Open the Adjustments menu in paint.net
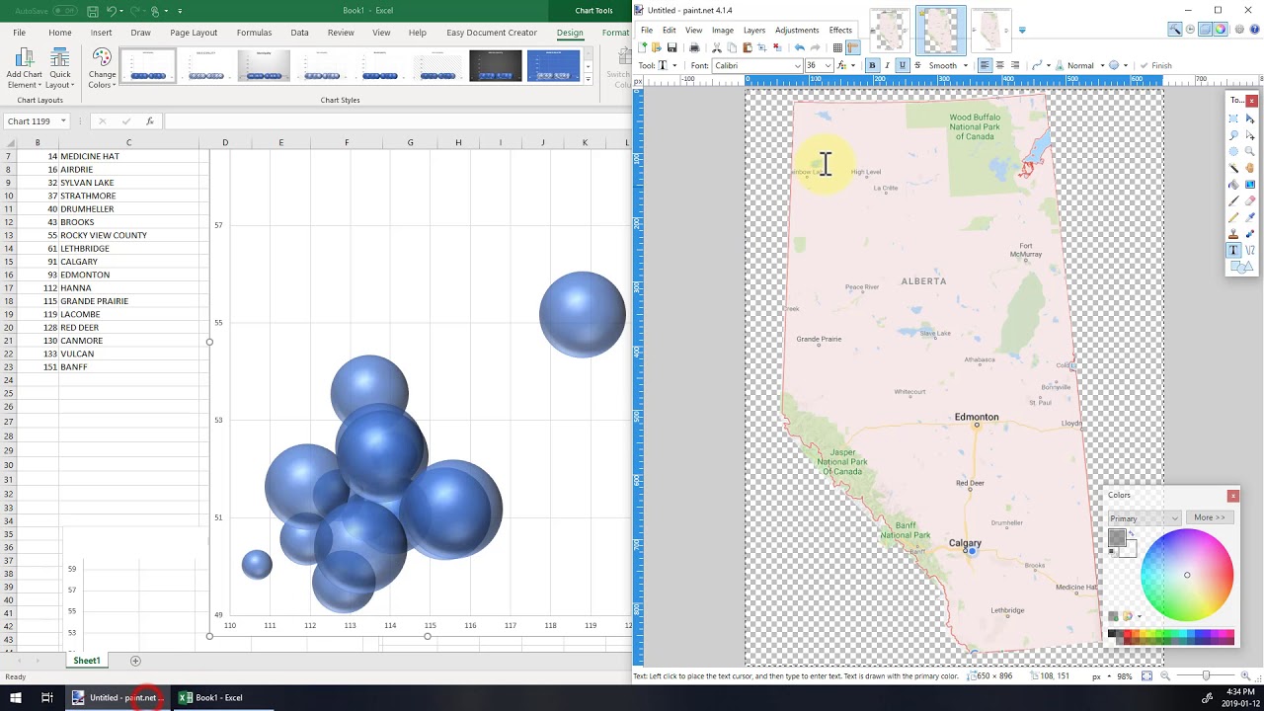This screenshot has height=711, width=1264. tap(796, 30)
